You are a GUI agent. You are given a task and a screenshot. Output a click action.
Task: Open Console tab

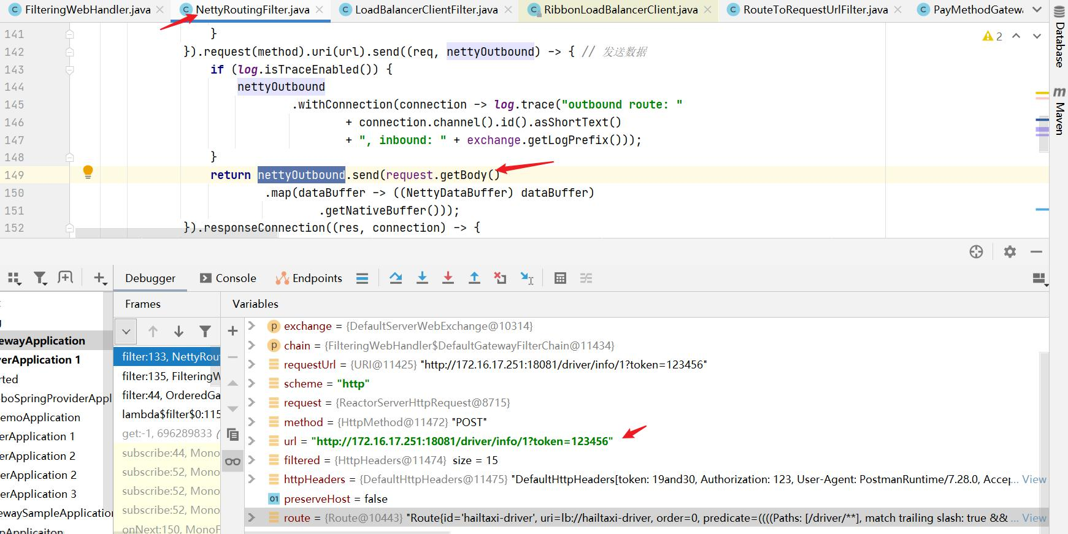228,278
